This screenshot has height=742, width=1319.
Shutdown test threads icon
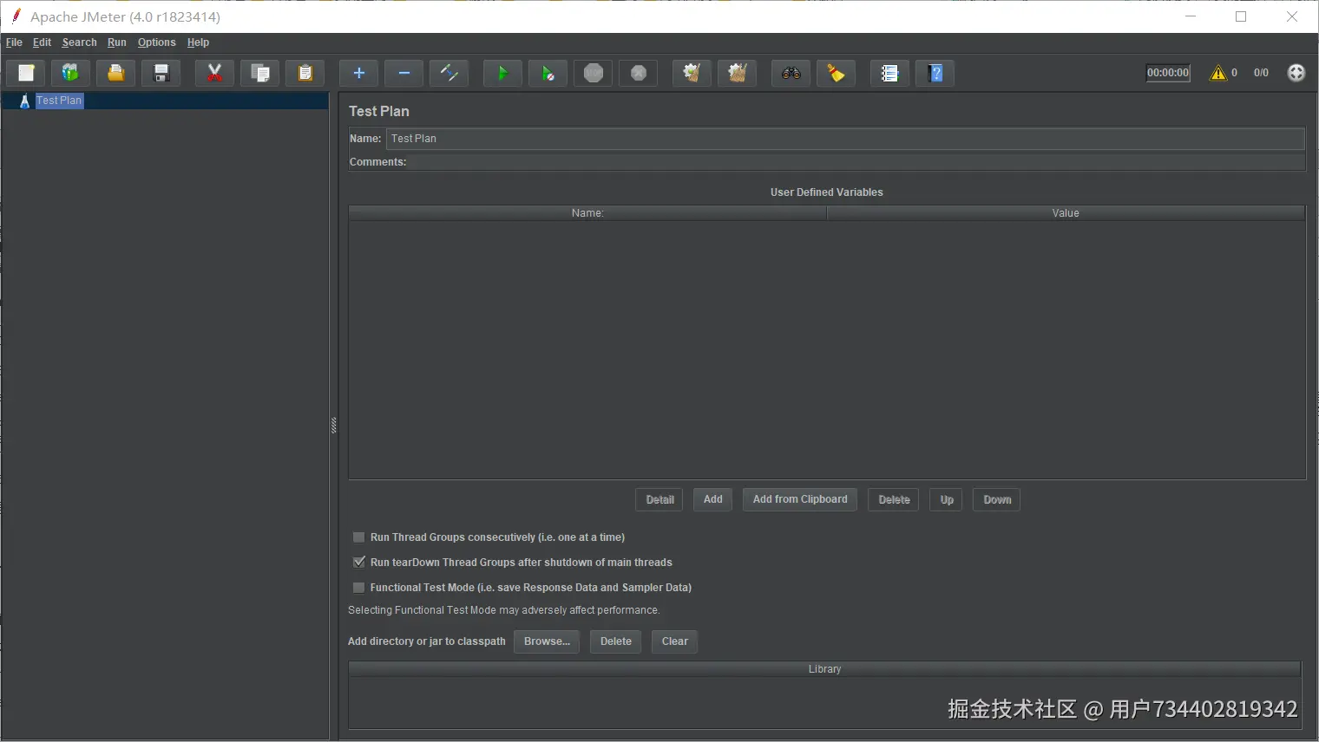click(638, 74)
